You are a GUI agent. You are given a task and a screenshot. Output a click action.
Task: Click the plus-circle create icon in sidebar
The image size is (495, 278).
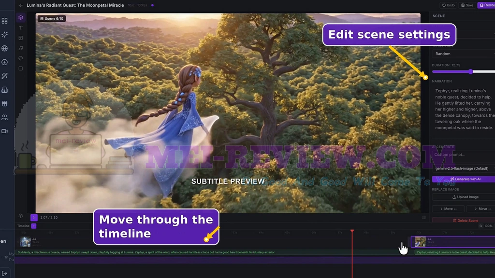tap(4, 62)
